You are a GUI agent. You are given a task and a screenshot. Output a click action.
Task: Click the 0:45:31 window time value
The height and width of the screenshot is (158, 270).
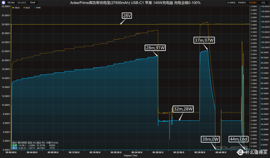click(x=22, y=148)
